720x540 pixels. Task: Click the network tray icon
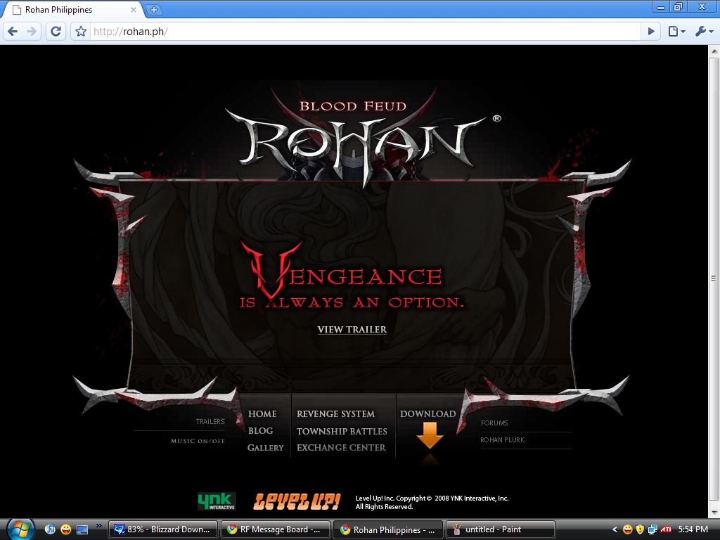[652, 529]
